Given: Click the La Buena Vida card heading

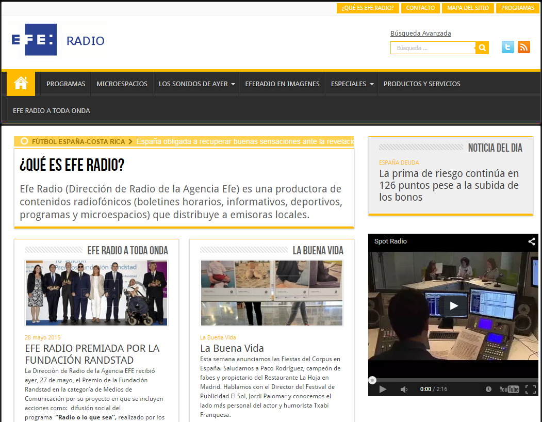Looking at the screenshot, I should click(x=318, y=250).
